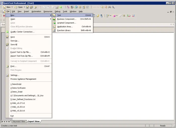Click the uncomment block crossed bubble icon
The image size is (176, 128).
click(x=106, y=7)
